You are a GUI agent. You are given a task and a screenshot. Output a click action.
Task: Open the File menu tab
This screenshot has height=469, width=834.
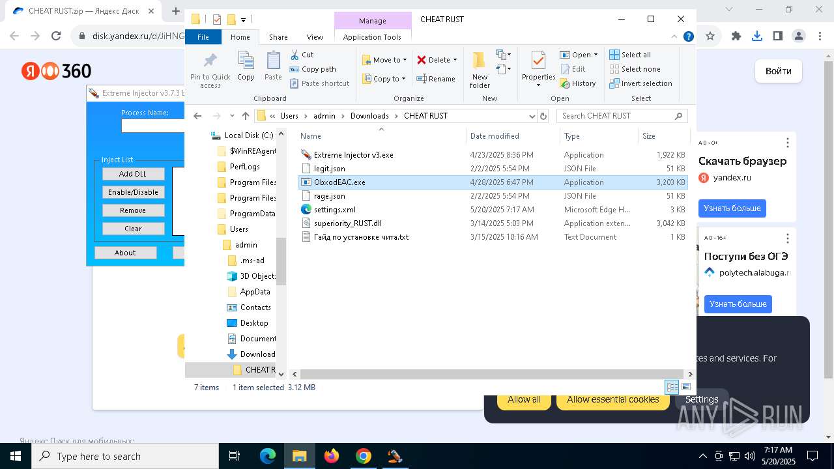[x=203, y=37]
